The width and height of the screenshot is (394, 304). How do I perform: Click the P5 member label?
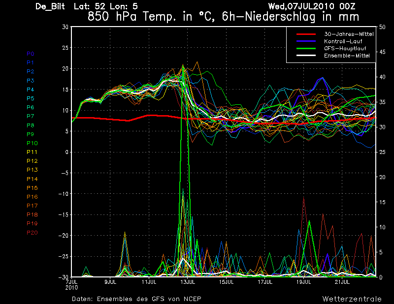tap(31, 98)
